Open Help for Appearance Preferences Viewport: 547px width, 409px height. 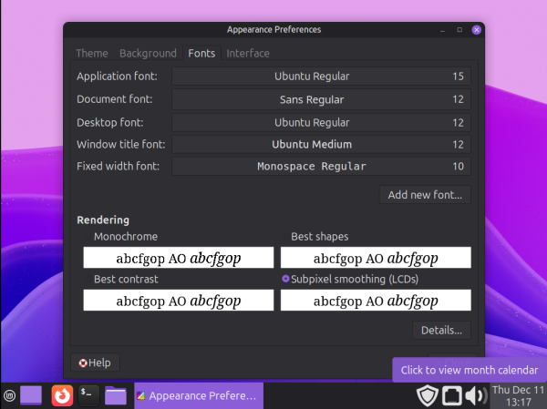95,363
